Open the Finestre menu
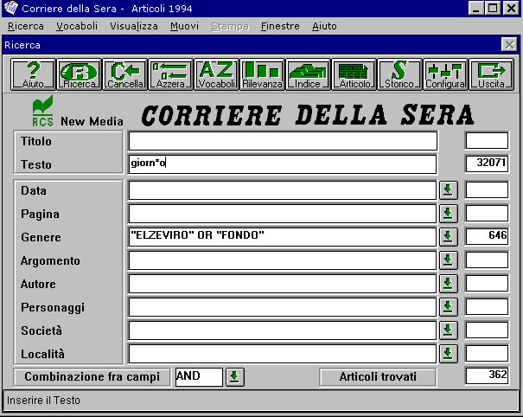The width and height of the screenshot is (523, 417). point(280,26)
